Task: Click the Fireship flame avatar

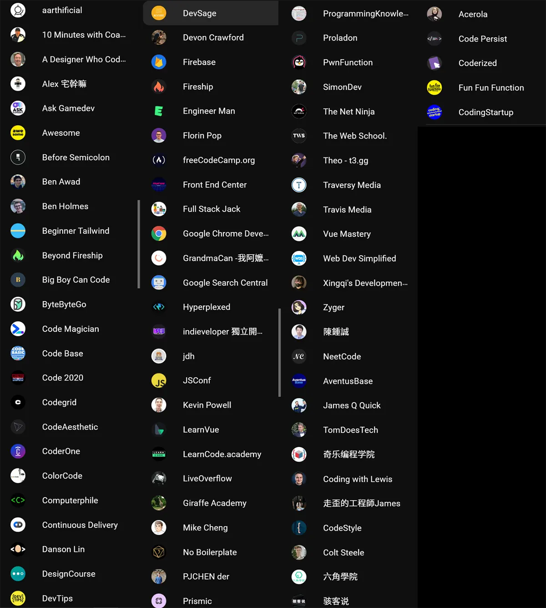Action: pos(159,86)
